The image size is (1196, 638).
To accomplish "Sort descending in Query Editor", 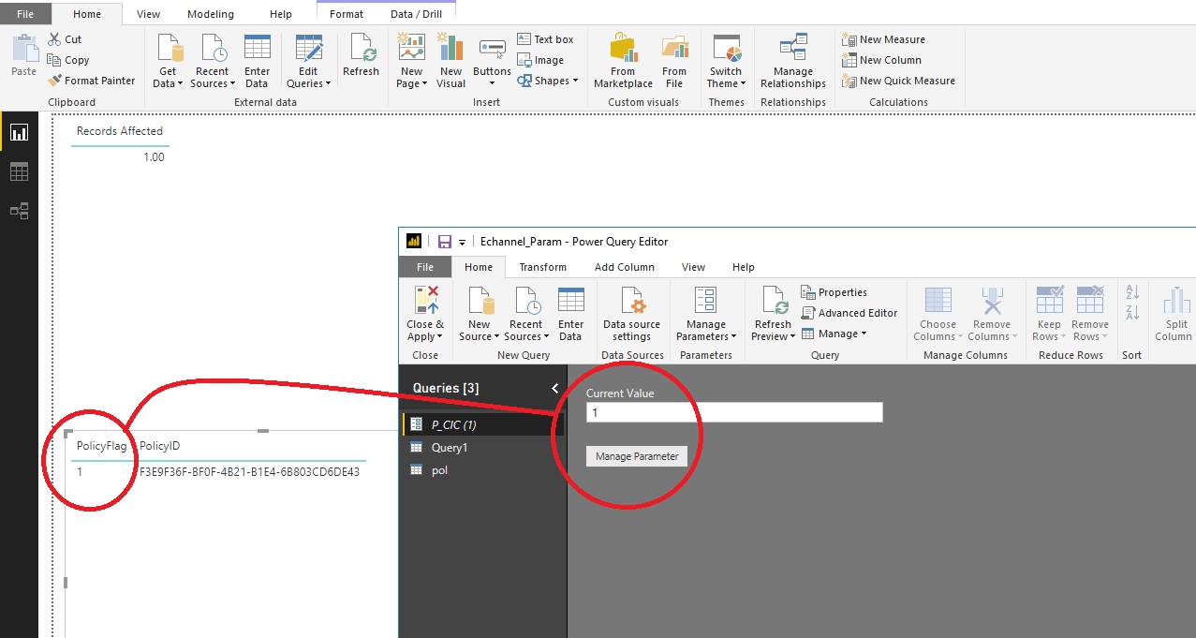I will pyautogui.click(x=1131, y=313).
